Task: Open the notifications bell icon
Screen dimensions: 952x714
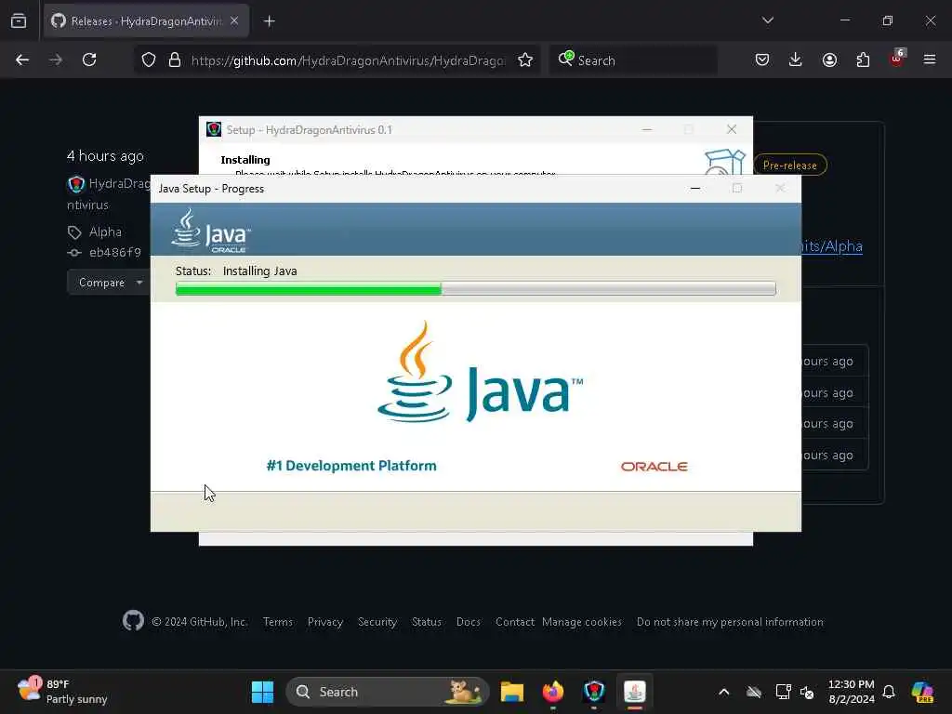Action: click(x=889, y=692)
